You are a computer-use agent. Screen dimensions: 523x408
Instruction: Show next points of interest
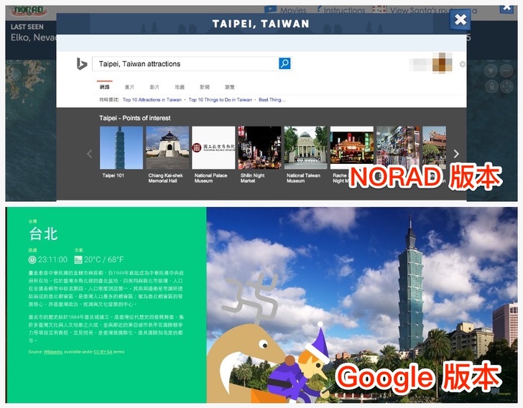(456, 154)
